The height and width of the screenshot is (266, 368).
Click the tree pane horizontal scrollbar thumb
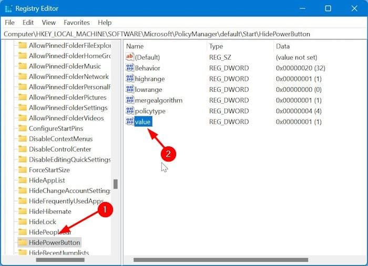pos(60,260)
